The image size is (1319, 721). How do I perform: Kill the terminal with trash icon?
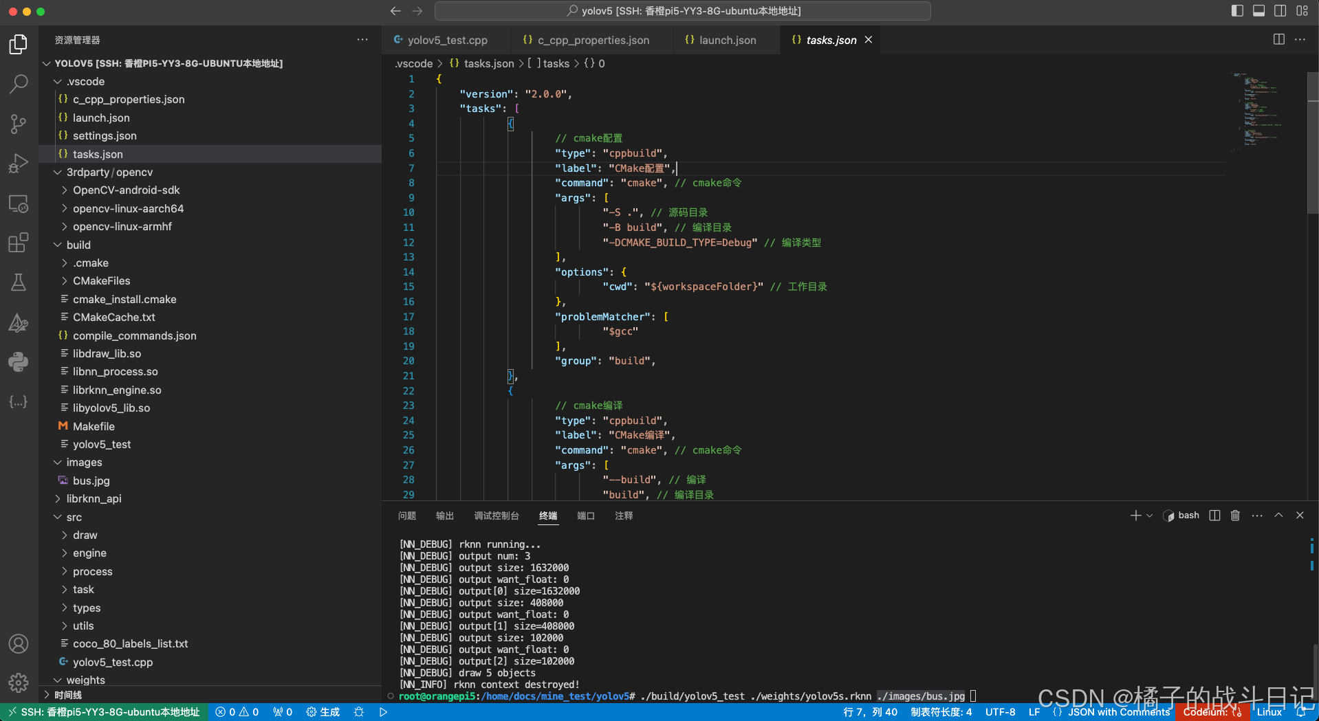coord(1236,515)
